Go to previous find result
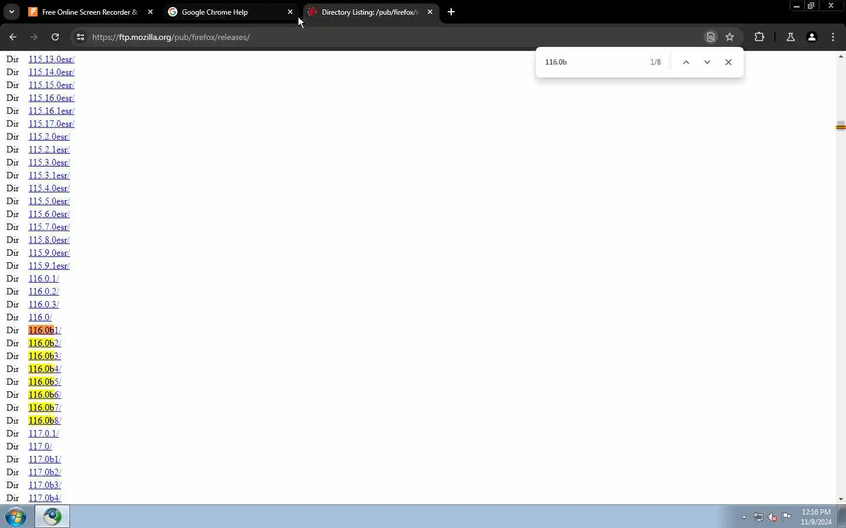This screenshot has width=846, height=528. coord(686,62)
